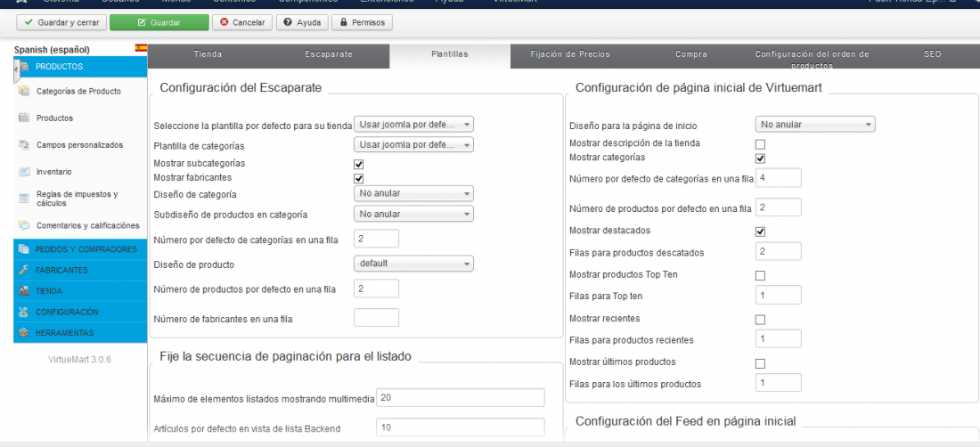
Task: Open Plantilla de categorías dropdown
Action: [x=413, y=145]
